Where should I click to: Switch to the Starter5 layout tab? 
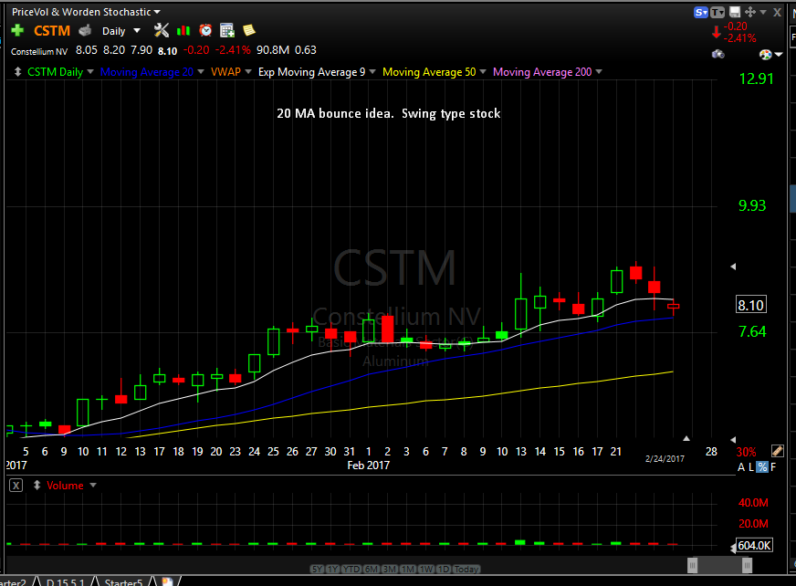point(123,582)
